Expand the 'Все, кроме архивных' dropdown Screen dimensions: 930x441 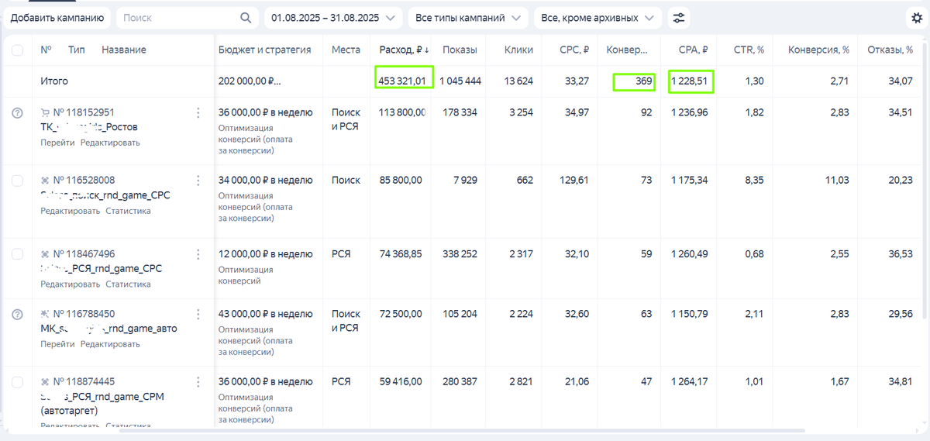598,18
